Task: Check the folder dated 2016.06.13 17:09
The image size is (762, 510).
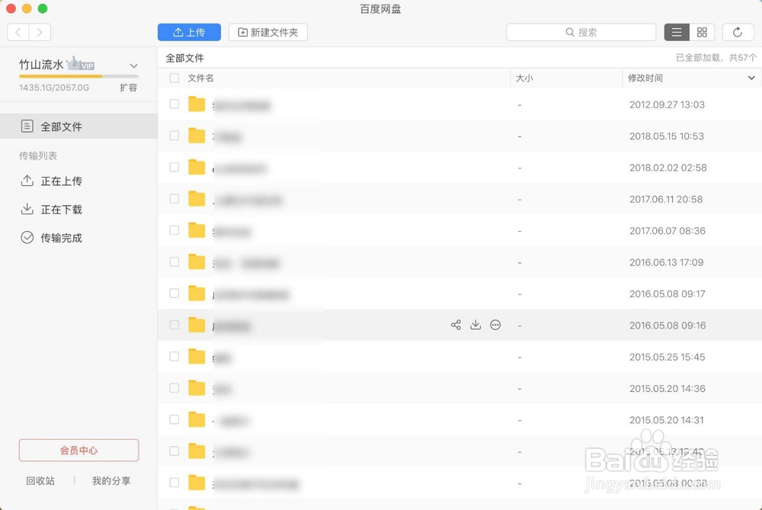Action: click(174, 262)
